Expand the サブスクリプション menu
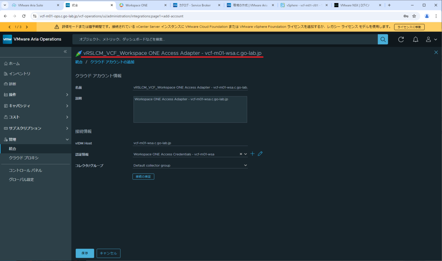 coord(36,128)
